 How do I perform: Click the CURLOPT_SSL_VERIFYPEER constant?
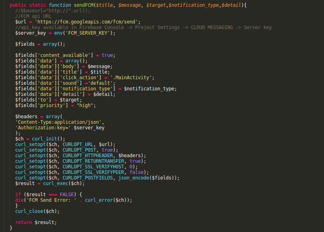pos(93,172)
